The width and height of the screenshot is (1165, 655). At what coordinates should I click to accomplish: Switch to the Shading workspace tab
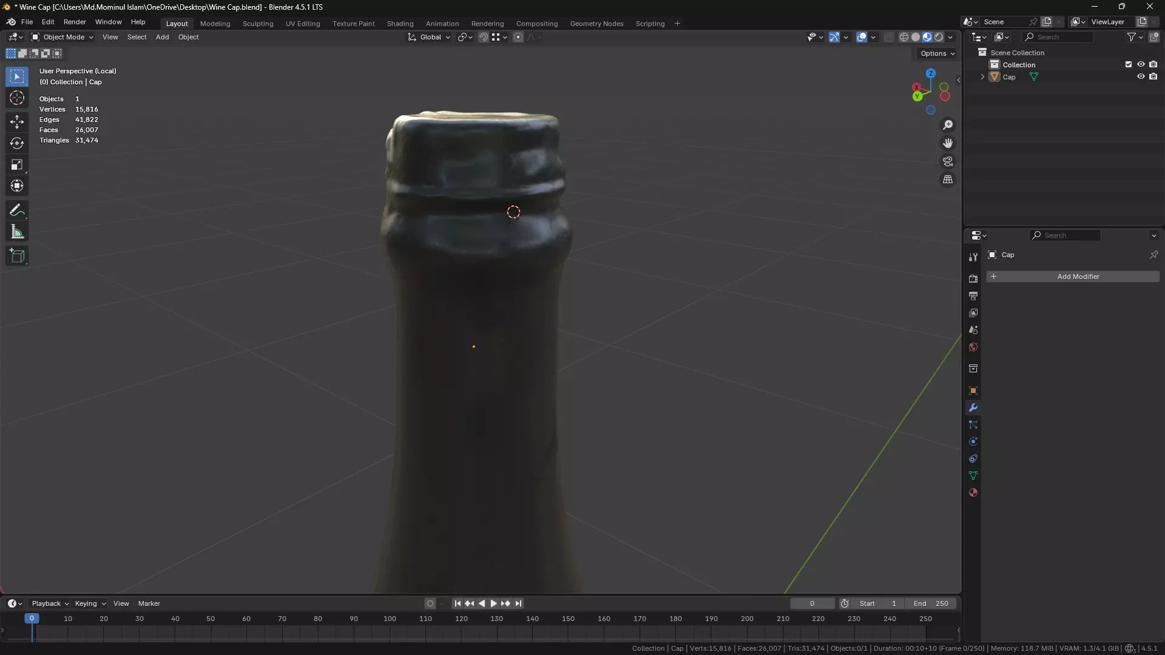400,24
